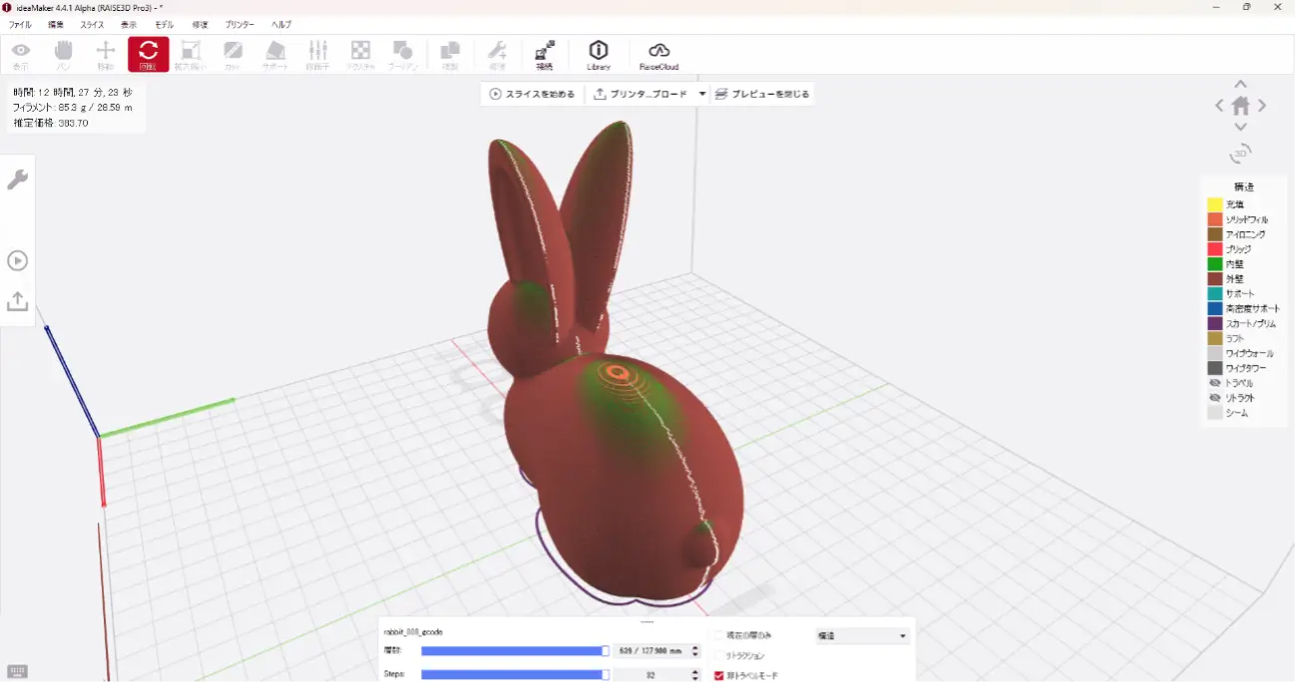Open the スライス menu
The image size is (1298, 685).
click(x=92, y=24)
